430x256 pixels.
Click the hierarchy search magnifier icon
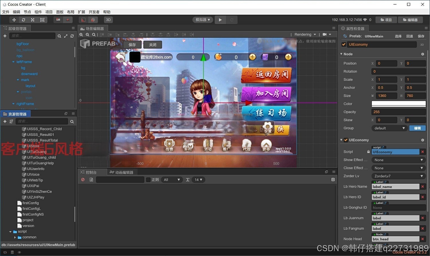(59, 36)
